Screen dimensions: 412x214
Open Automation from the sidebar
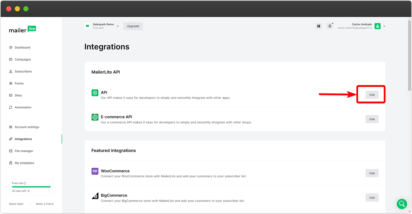point(23,107)
